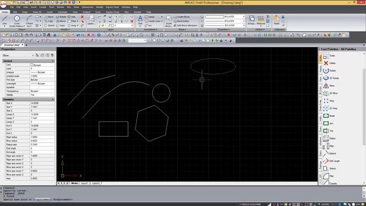
Task: Click the command line input area
Action: (182, 200)
